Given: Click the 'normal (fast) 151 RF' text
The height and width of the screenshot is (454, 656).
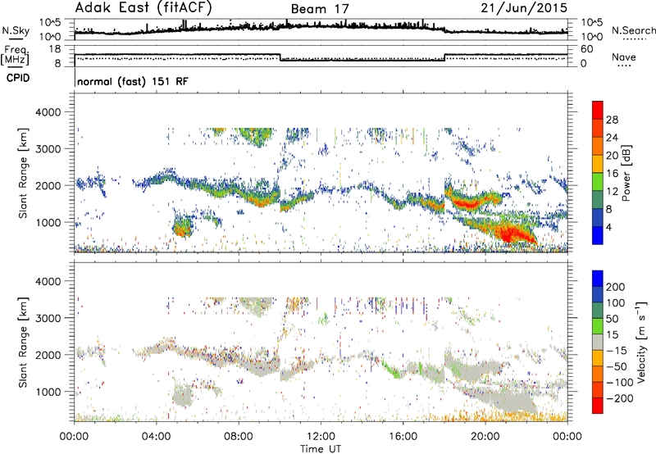Looking at the screenshot, I should 133,81.
